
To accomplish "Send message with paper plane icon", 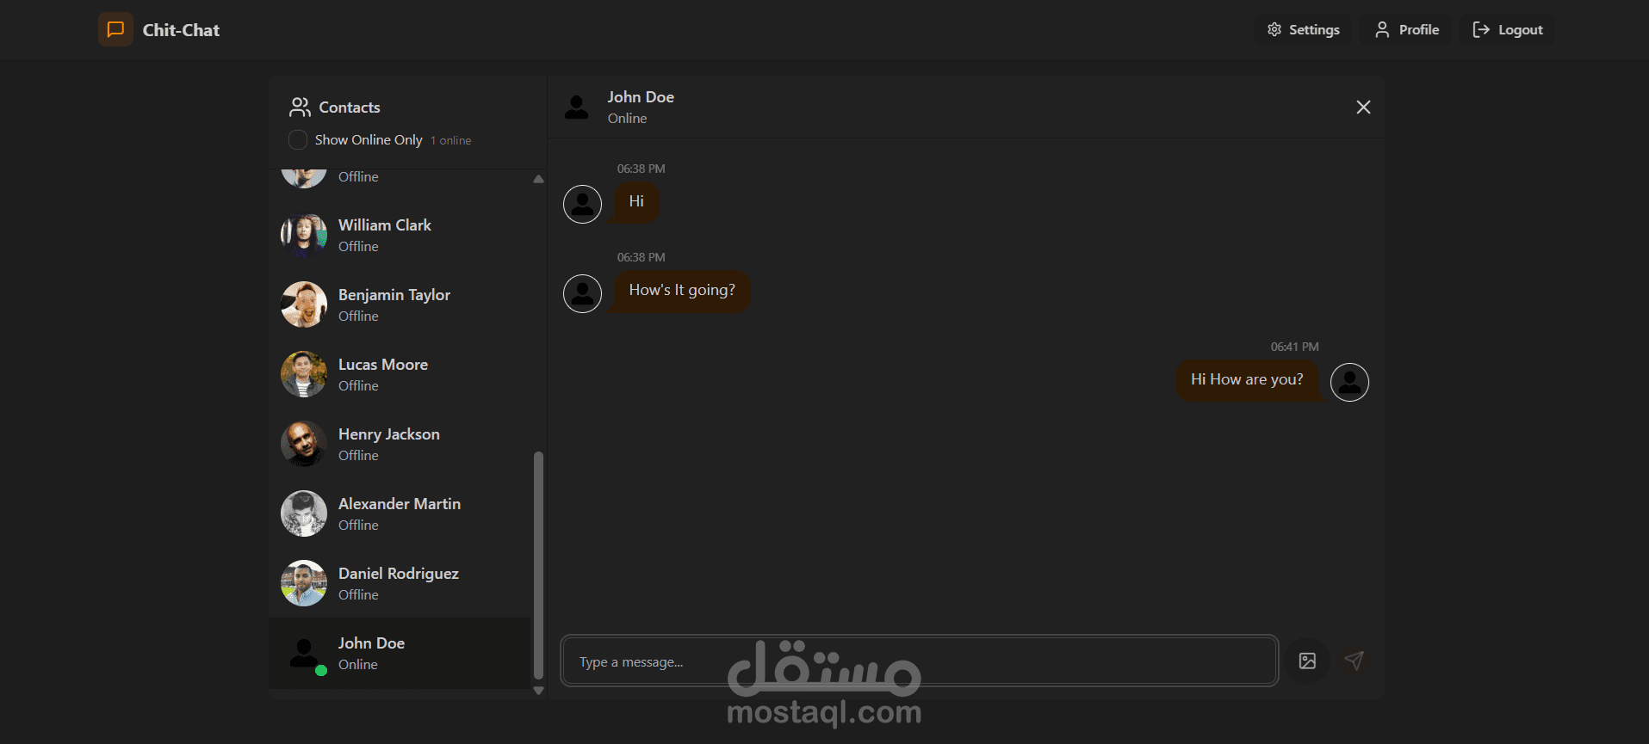I will click(1354, 661).
